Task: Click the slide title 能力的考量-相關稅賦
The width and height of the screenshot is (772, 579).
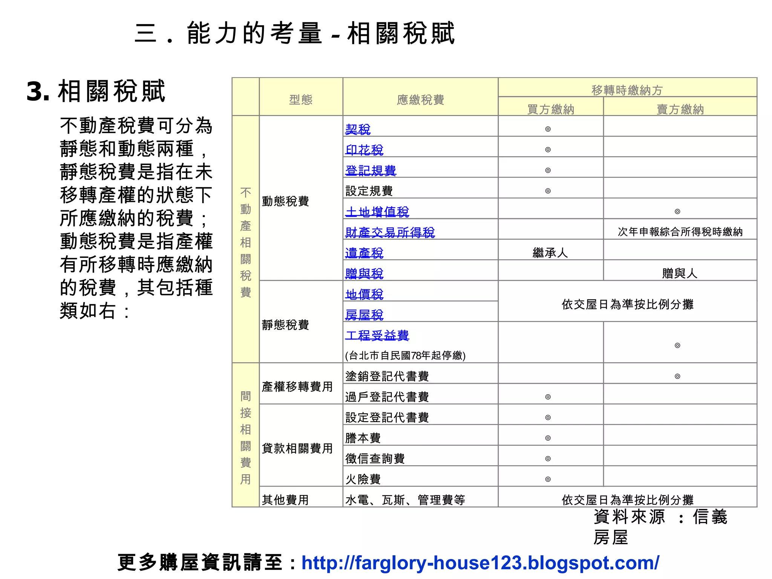Action: coord(295,33)
